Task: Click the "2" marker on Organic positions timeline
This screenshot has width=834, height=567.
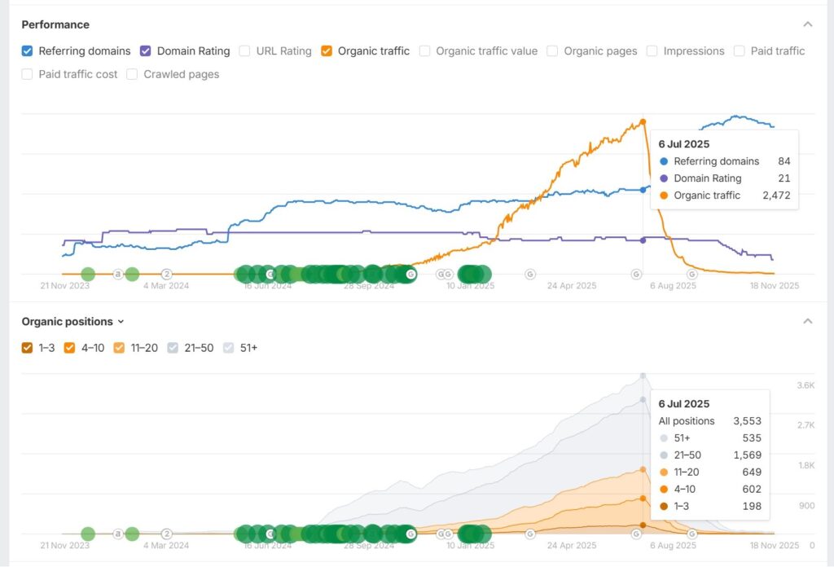Action: pyautogui.click(x=167, y=534)
